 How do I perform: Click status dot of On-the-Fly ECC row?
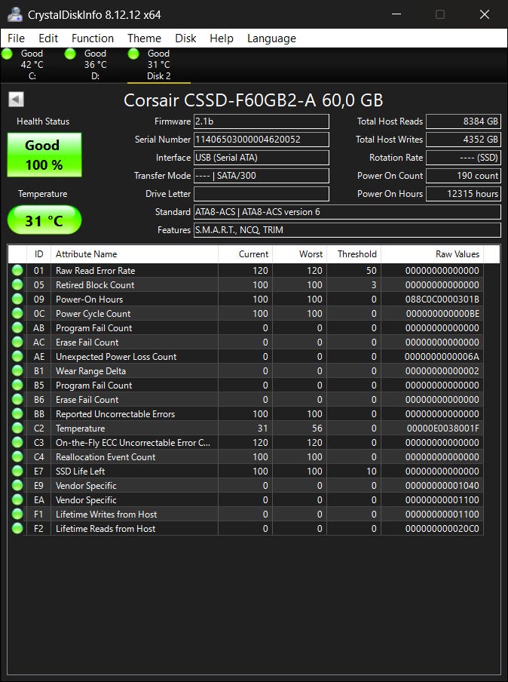point(17,443)
